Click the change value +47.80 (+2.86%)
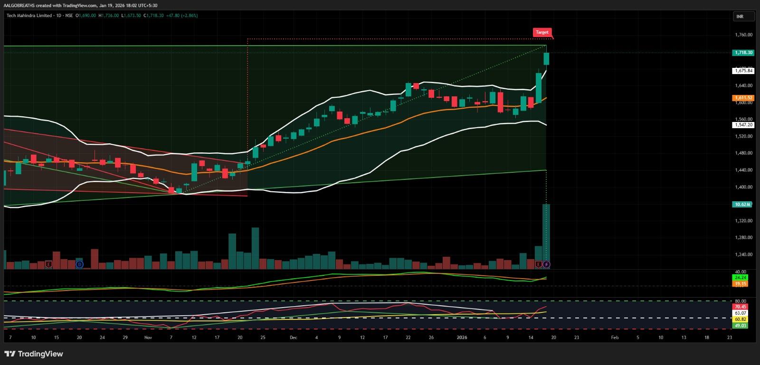 (x=182, y=16)
